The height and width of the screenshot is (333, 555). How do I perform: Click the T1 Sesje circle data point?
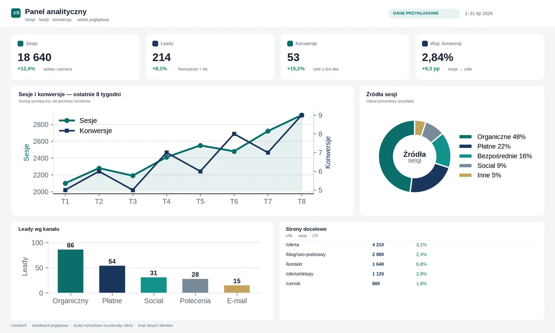(65, 184)
